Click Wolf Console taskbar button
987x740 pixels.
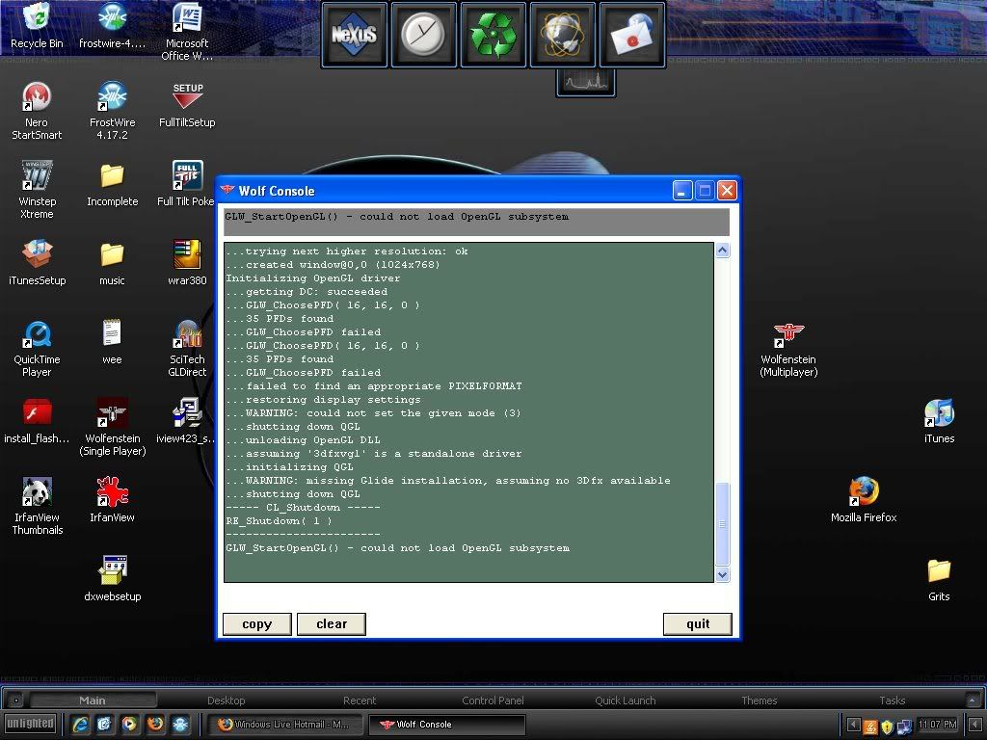tap(447, 725)
